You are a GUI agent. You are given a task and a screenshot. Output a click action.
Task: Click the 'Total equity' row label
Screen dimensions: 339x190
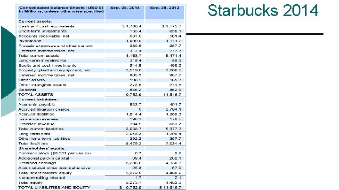coord(31,182)
